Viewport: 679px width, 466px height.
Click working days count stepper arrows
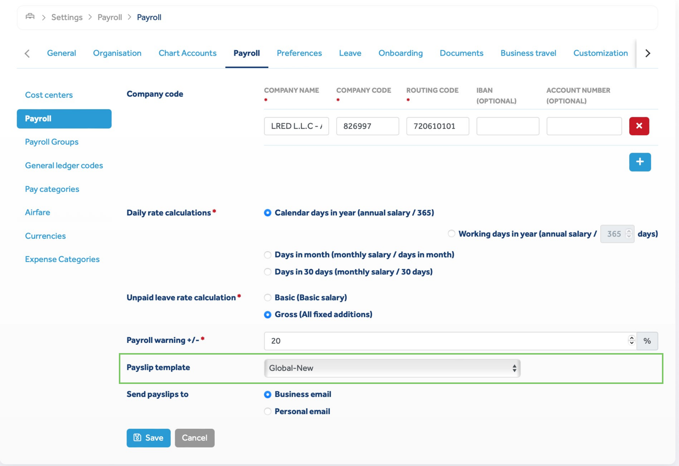629,234
